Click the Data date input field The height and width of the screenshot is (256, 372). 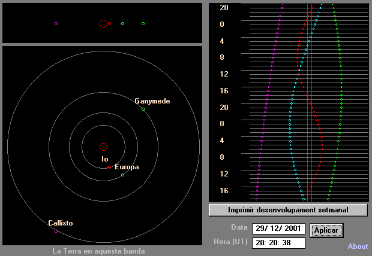point(278,228)
